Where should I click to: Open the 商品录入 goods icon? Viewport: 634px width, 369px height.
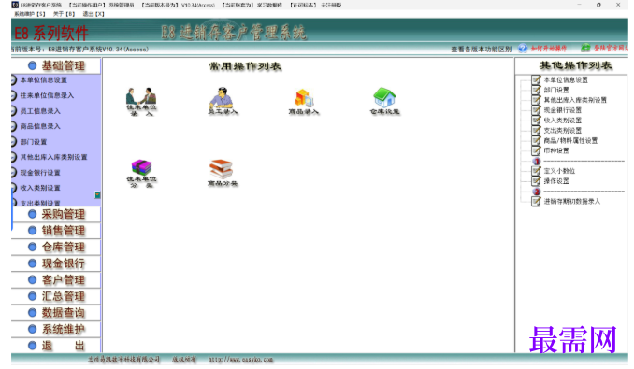pyautogui.click(x=303, y=102)
